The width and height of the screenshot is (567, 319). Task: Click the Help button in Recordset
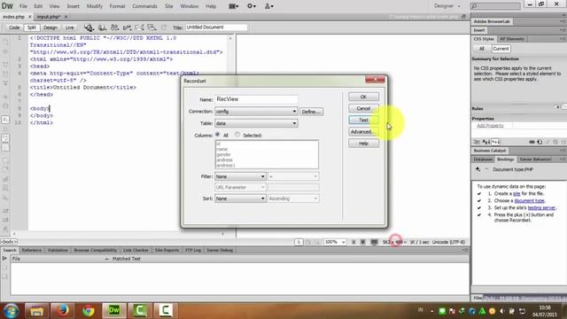click(x=363, y=144)
